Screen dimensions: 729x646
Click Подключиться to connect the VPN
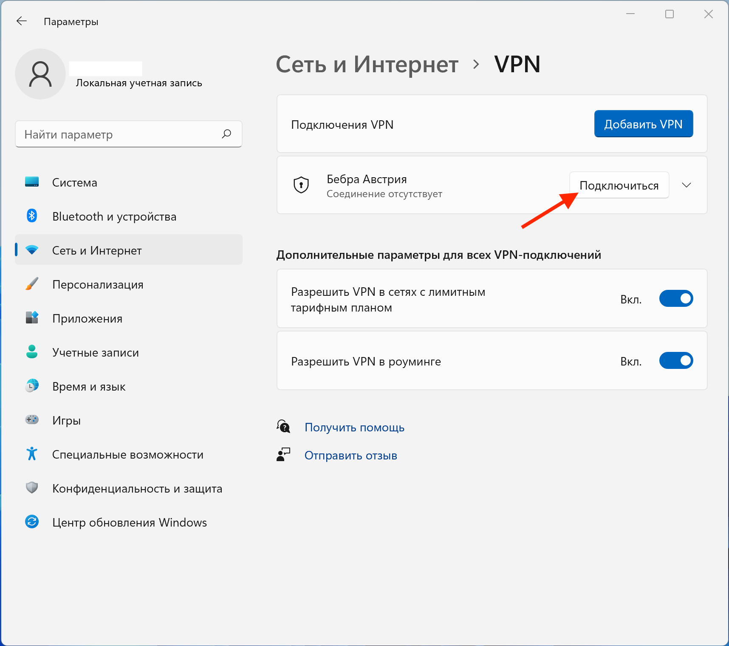click(619, 185)
